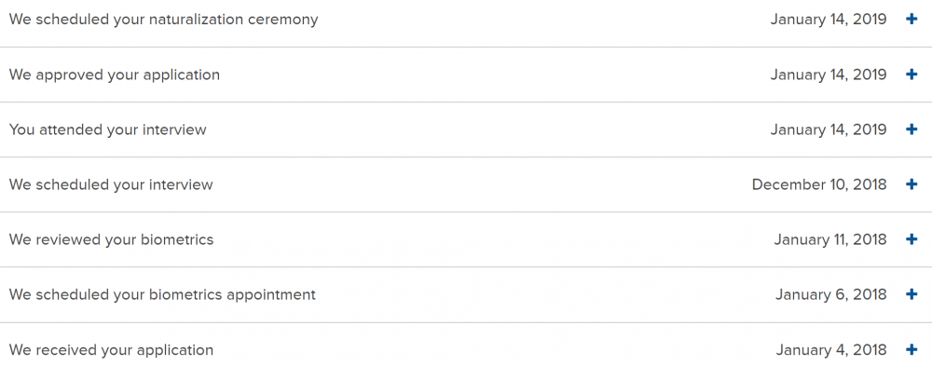Click the date in the attended interview row
This screenshot has width=932, height=366.
(829, 129)
